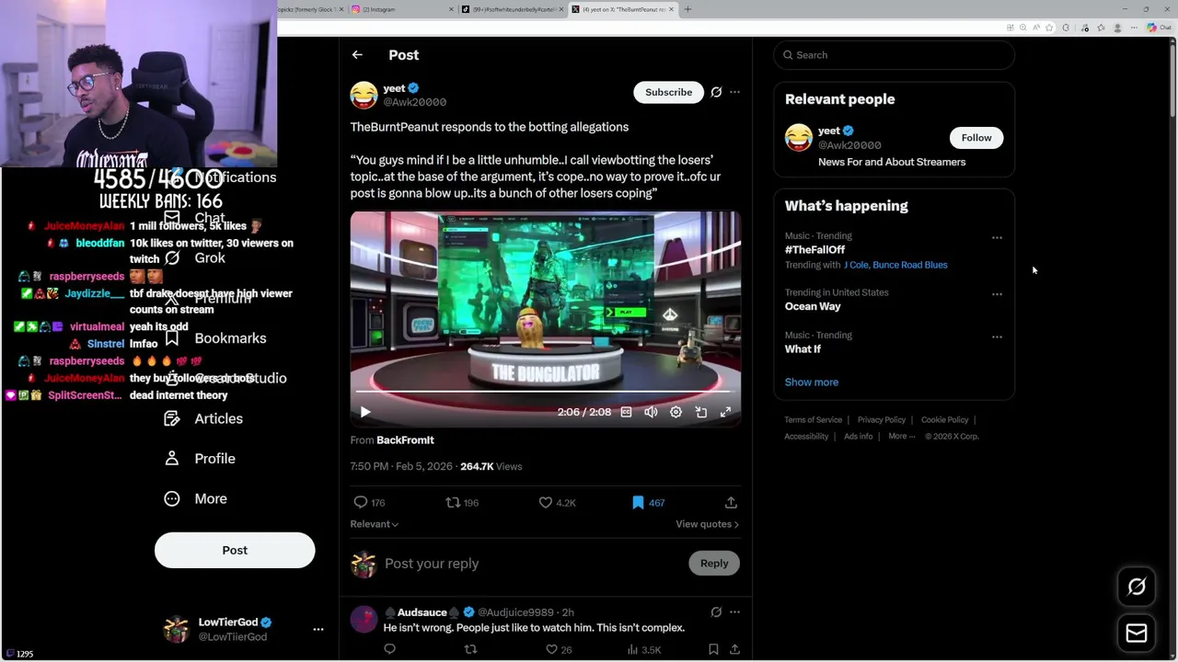Open Grok from the sidebar
1178x662 pixels.
[194, 258]
